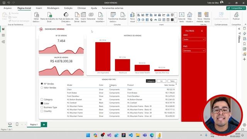This screenshot has width=247, height=139.
Task: Save the file from title bar
Action: (x=4, y=3)
